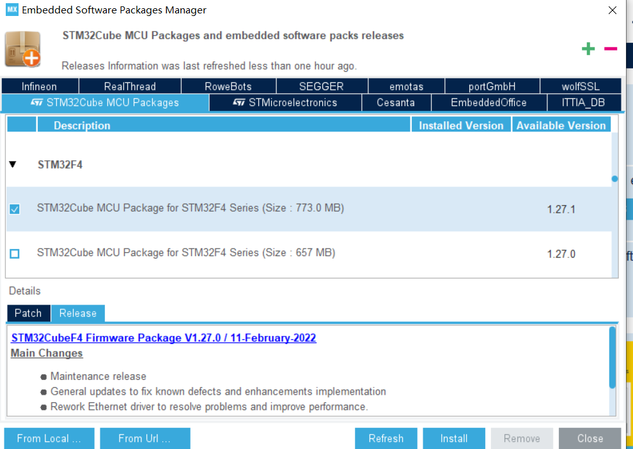Select the STM32F4 package row sized 657 MB
The height and width of the screenshot is (449, 633).
tap(309, 254)
